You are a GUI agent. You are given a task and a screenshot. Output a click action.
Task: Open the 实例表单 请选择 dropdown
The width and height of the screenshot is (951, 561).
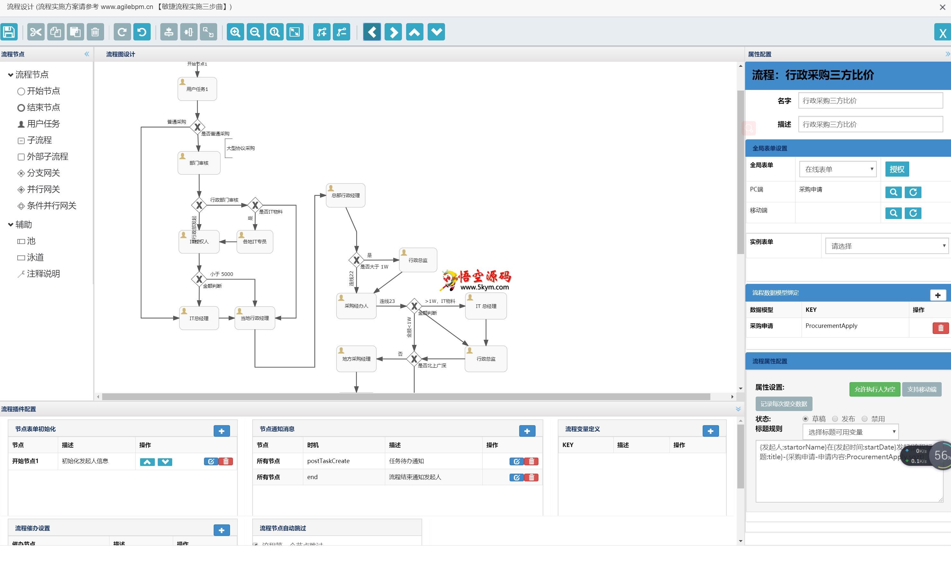887,246
